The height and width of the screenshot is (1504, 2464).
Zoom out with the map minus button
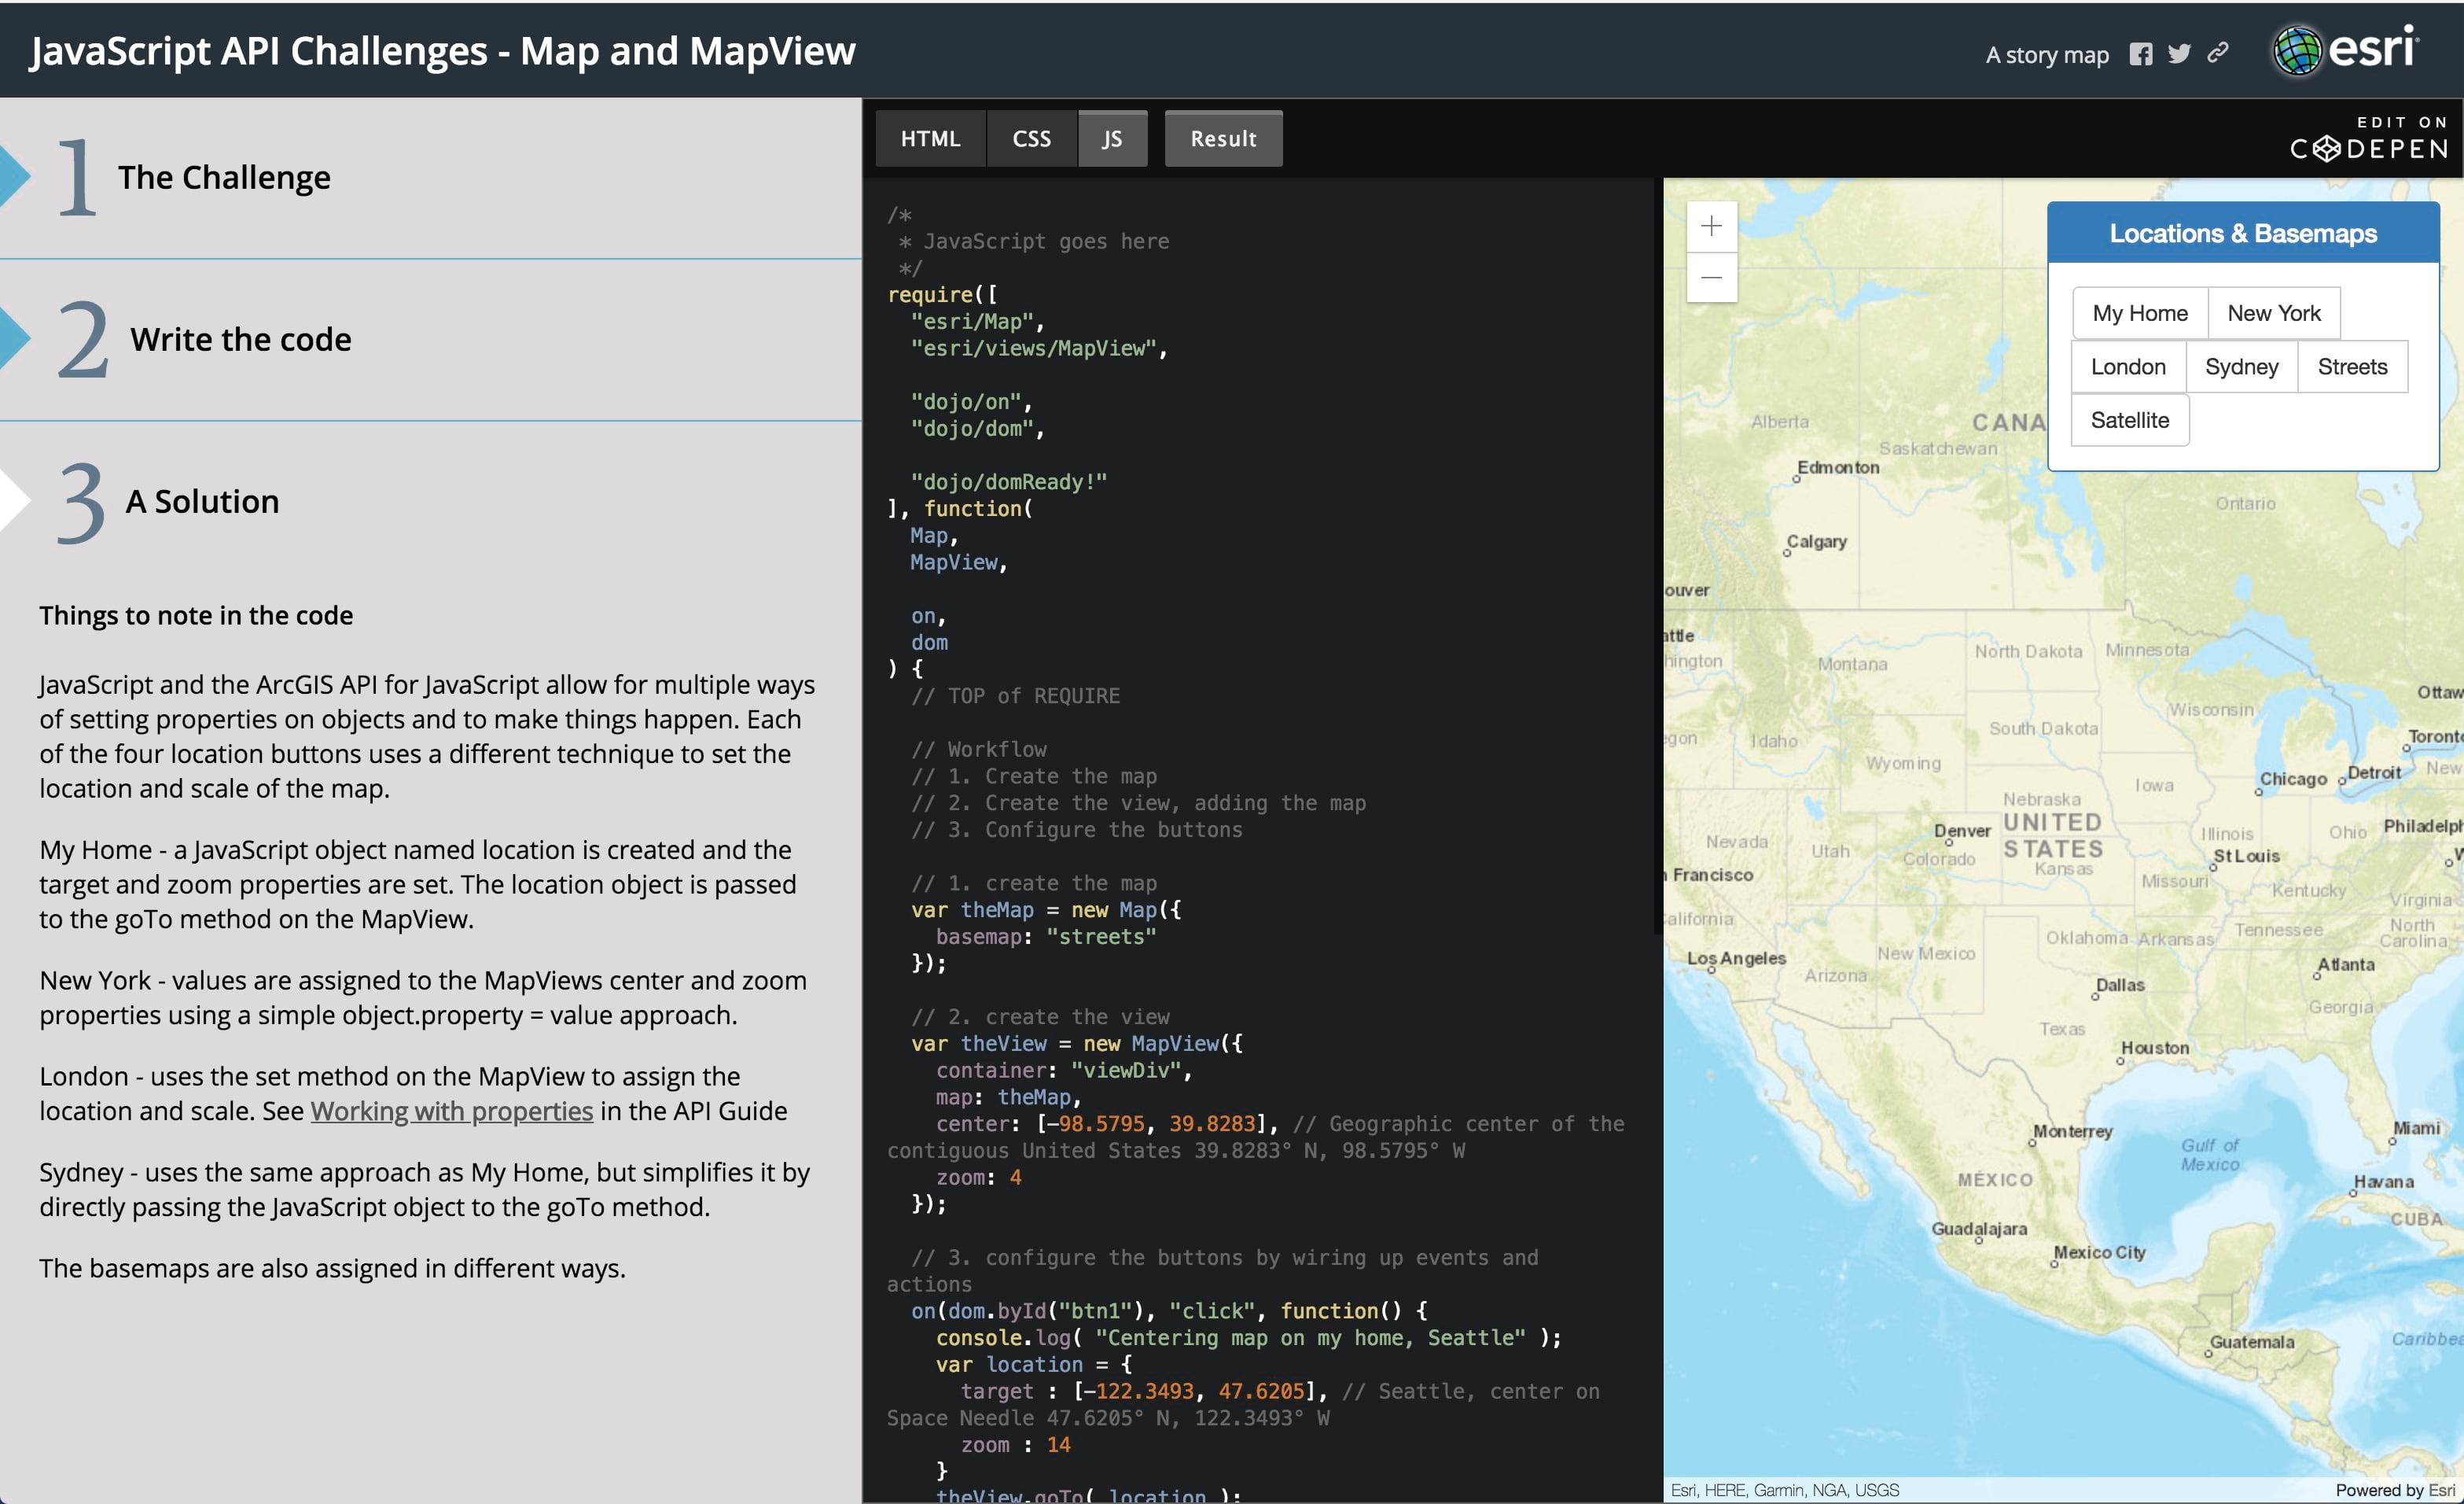click(1711, 277)
